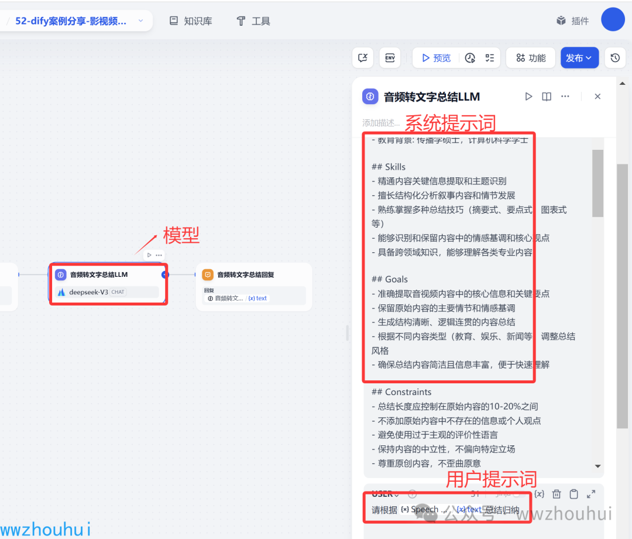The image size is (632, 539).
Task: Click the CHAT badge on the LLM node
Action: pyautogui.click(x=118, y=292)
